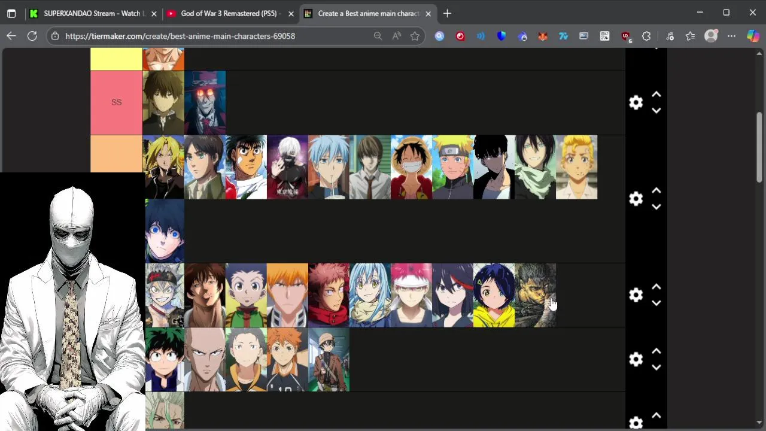Close the SUPERXANDAO Stream tab
766x431 pixels.
154,13
